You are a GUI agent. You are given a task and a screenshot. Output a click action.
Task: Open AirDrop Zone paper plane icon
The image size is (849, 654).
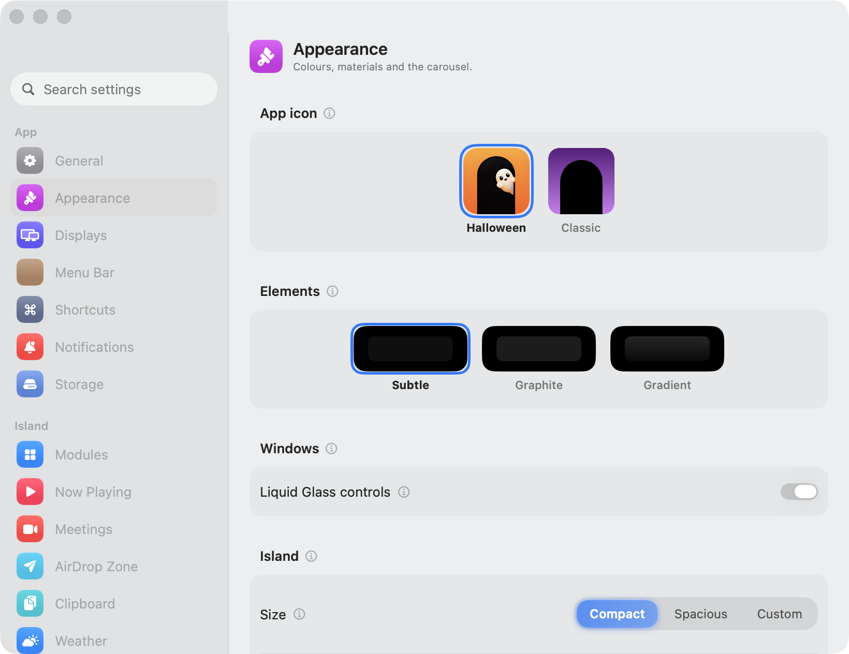pos(30,566)
